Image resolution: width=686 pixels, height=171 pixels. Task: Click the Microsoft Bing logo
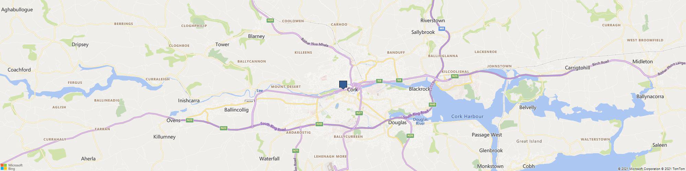tap(11, 167)
